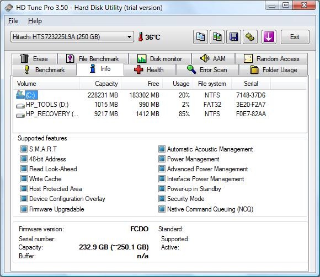Screen dimensions: 320x277
Task: Click the 228231 MB capacity cell
Action: [x=103, y=95]
